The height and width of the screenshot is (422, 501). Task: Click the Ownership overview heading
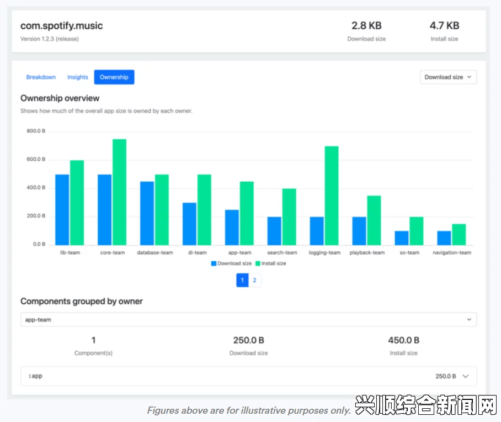pyautogui.click(x=60, y=98)
